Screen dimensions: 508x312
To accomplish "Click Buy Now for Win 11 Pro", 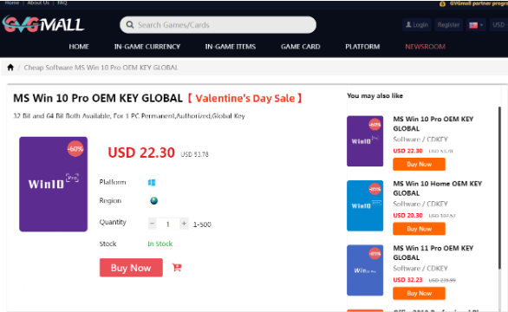I will click(x=420, y=293).
